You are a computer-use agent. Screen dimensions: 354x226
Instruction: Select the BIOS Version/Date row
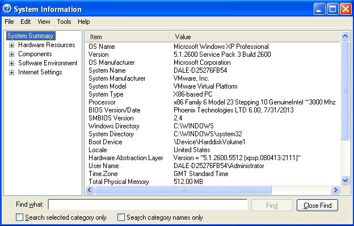[x=213, y=110]
